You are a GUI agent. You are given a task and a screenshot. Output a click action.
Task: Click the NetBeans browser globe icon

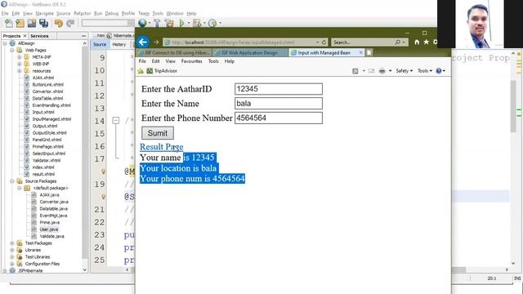[x=142, y=23]
